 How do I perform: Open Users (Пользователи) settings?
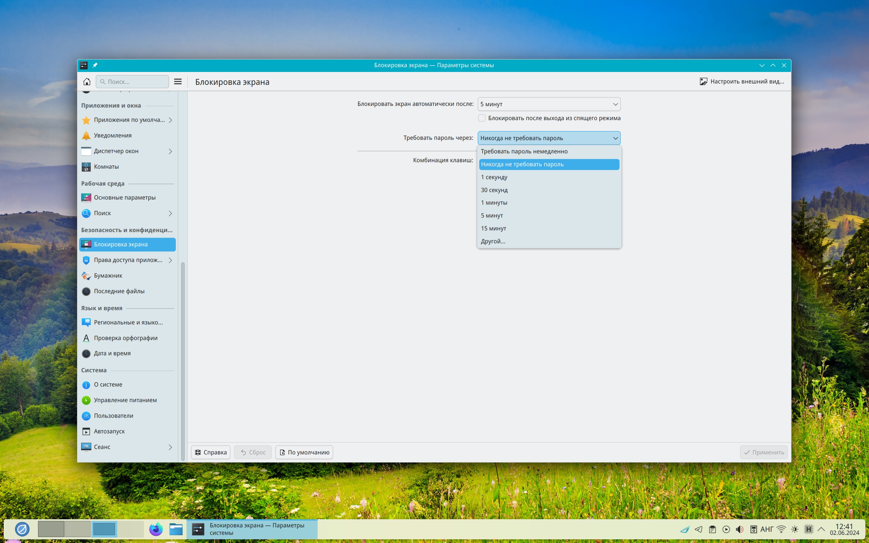113,415
